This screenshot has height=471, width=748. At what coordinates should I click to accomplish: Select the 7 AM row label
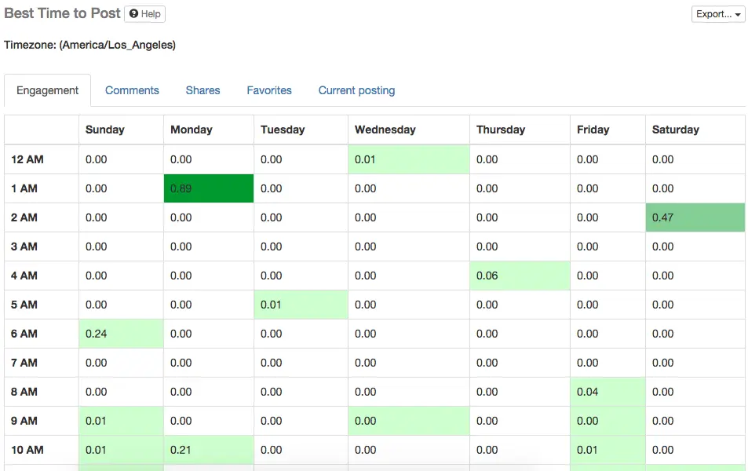[x=24, y=363]
